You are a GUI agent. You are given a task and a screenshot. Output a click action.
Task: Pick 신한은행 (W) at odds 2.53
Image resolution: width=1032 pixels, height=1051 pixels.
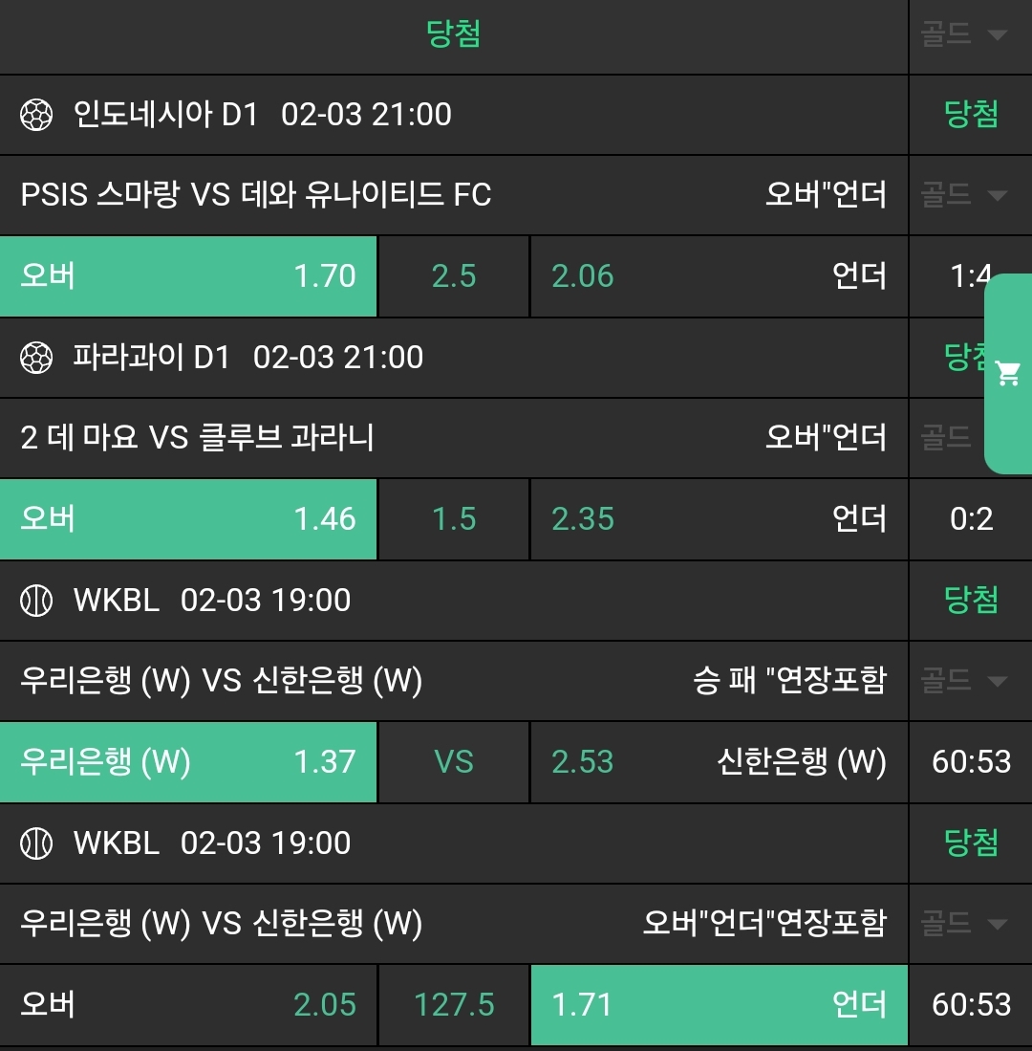coord(718,762)
